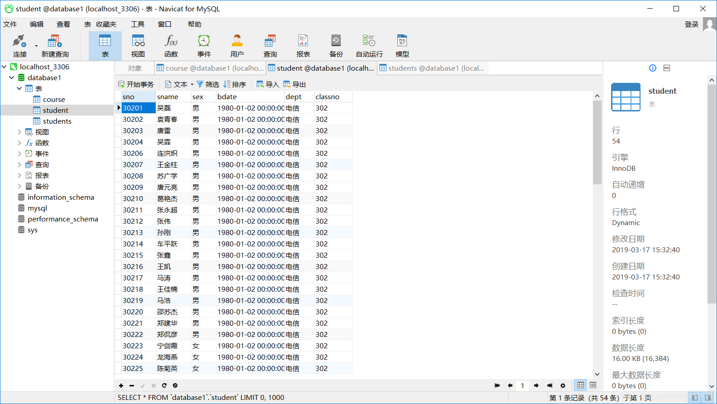This screenshot has width=717, height=404.
Task: Click the Begin Transaction (开始事务) button
Action: [x=136, y=84]
